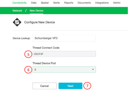Open the Integrations menu

coord(102,3)
